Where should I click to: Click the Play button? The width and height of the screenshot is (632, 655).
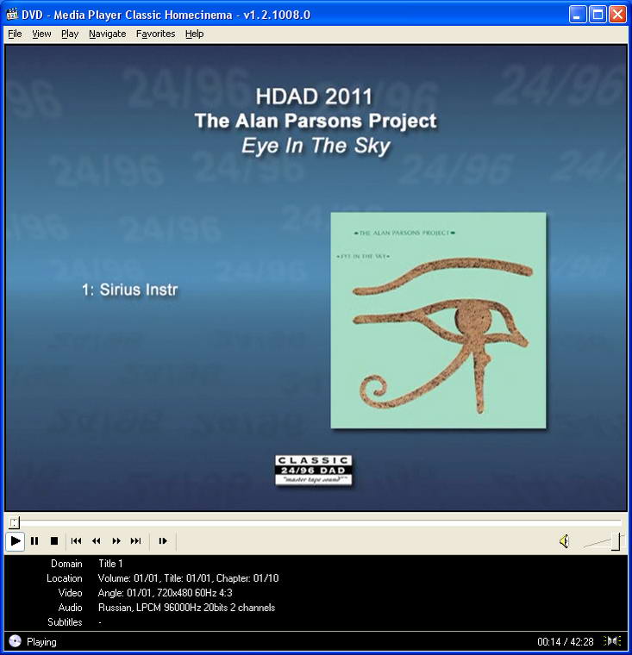15,541
